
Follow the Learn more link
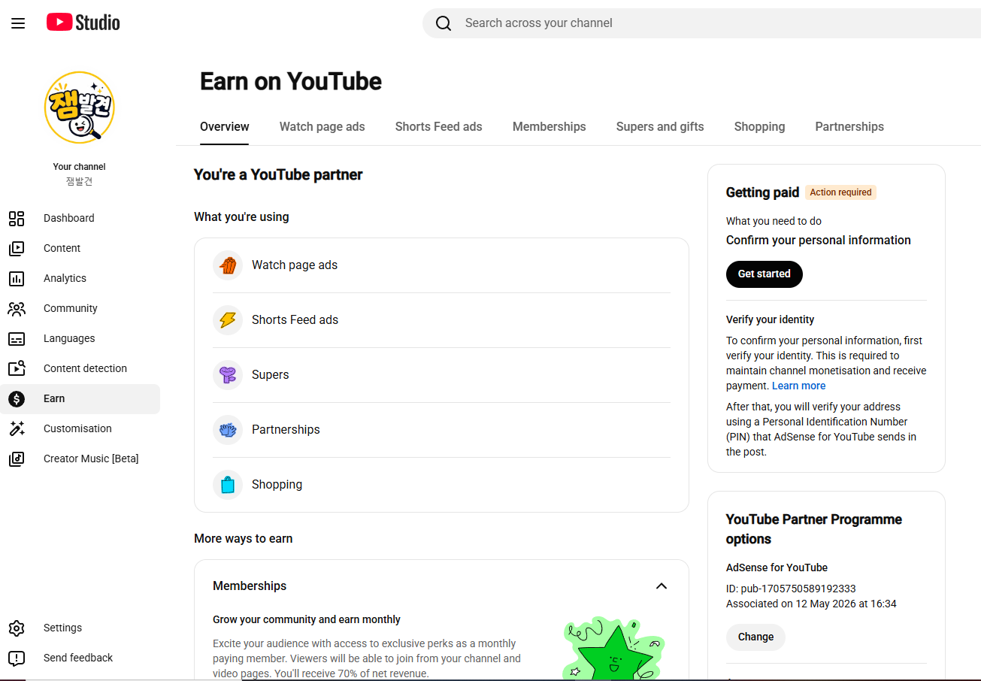pos(799,386)
